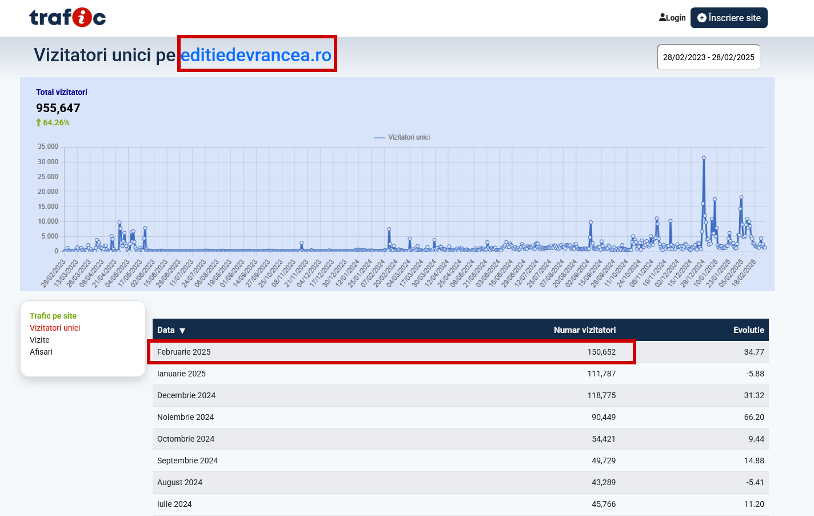Click the 955,647 total visitors figure
The image size is (814, 516).
click(58, 108)
